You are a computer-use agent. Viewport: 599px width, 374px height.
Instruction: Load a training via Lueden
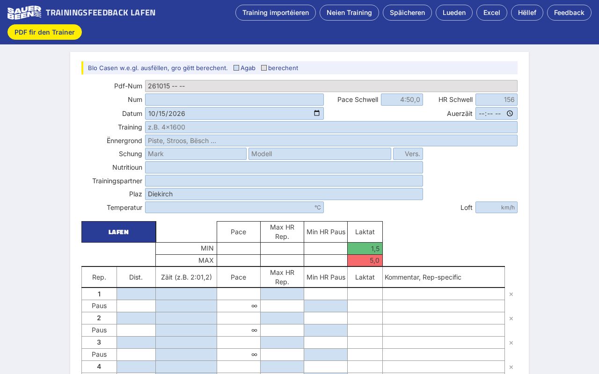[454, 13]
